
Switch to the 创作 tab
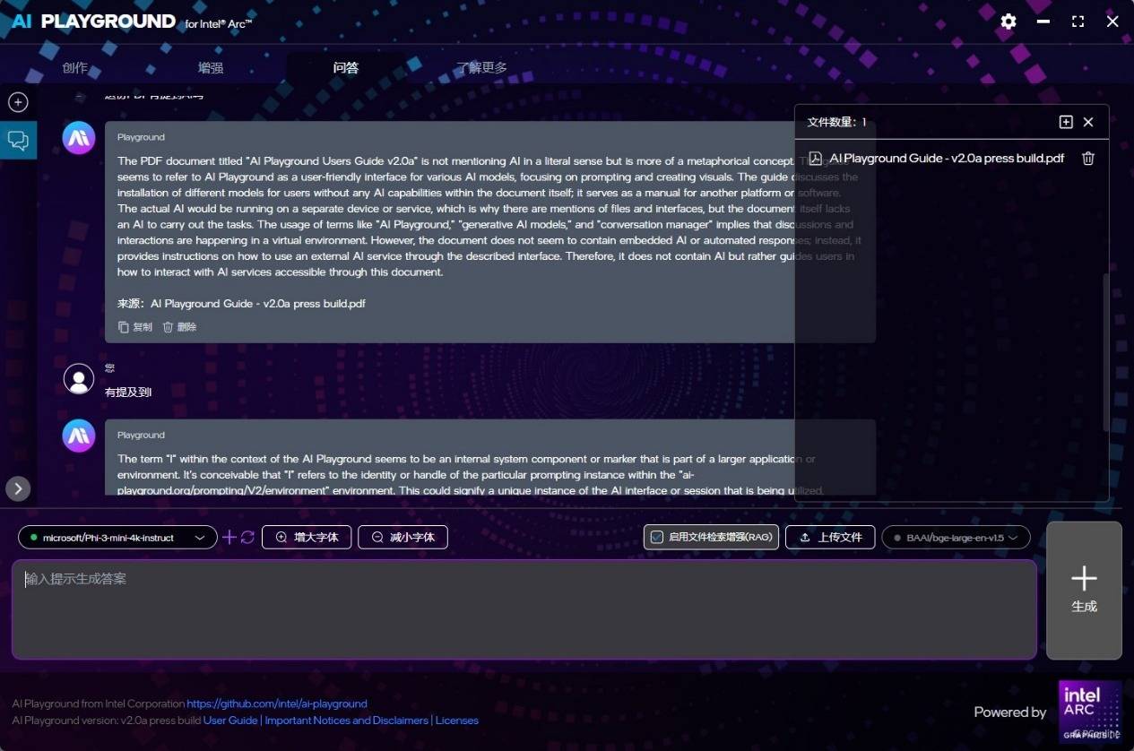click(x=75, y=67)
